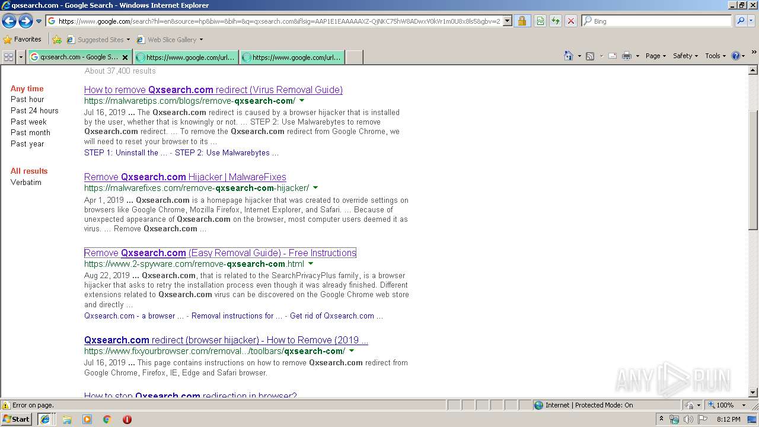Click the security lock icon in address bar
The width and height of the screenshot is (759, 427).
(522, 21)
